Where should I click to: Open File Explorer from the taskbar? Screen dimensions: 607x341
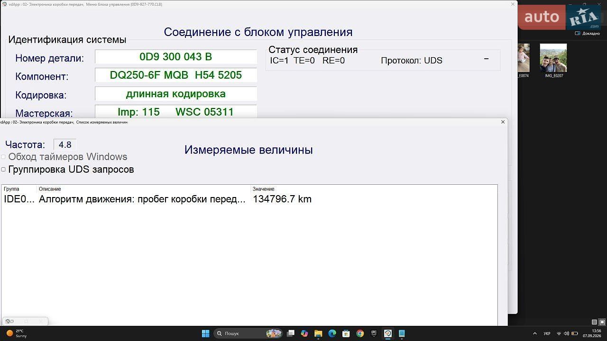click(318, 333)
